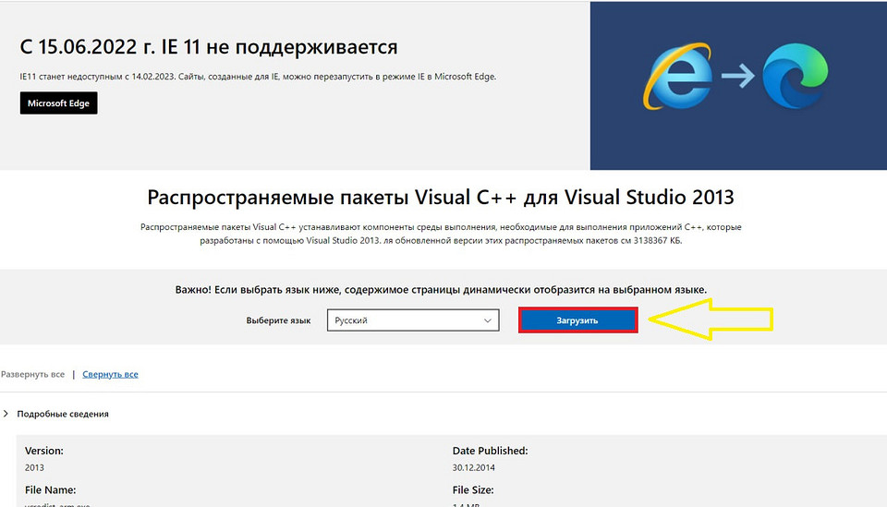Open the Русский language dropdown
Screen dimensions: 887x507
point(413,320)
